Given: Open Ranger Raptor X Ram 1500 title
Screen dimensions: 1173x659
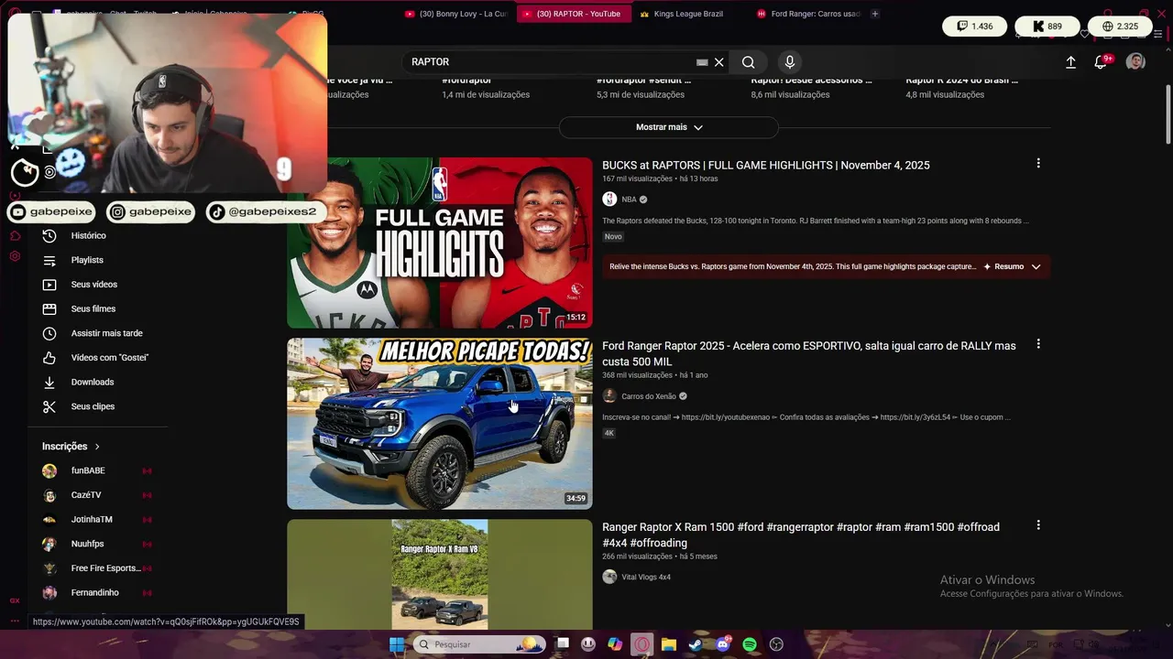Looking at the screenshot, I should [x=801, y=535].
